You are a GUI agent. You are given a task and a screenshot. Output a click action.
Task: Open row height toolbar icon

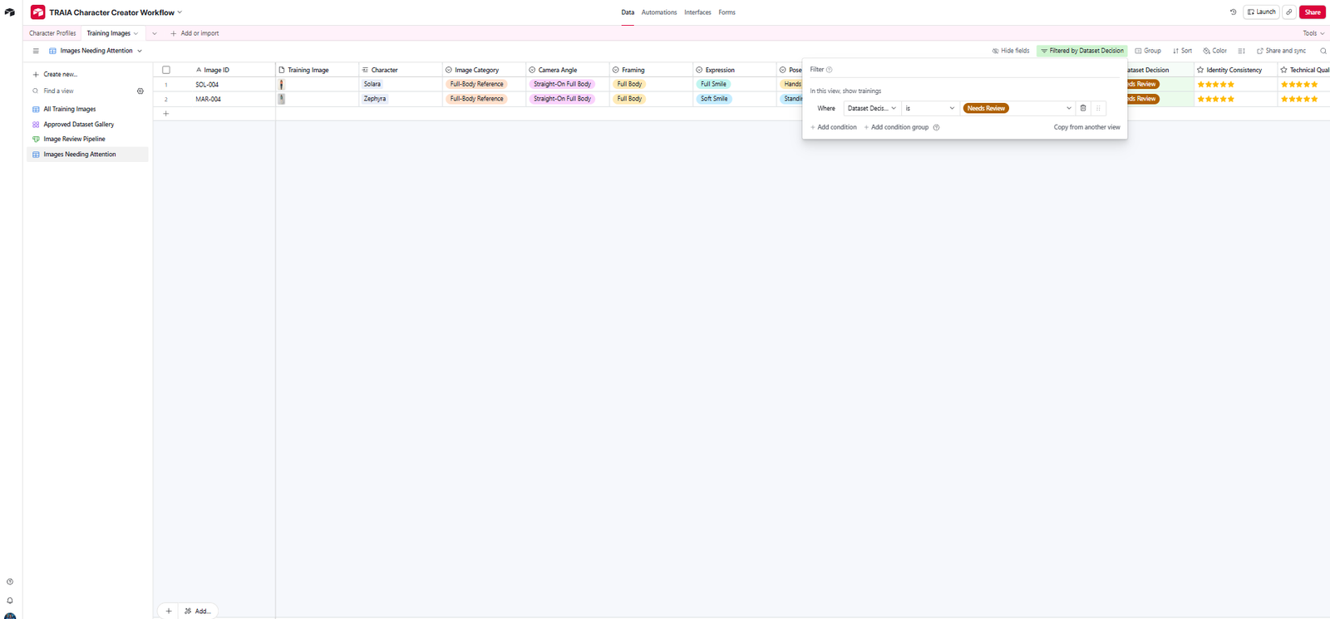pos(1241,51)
